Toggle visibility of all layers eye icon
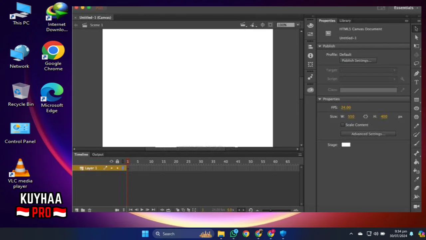This screenshot has height=240, width=426. 111,161
